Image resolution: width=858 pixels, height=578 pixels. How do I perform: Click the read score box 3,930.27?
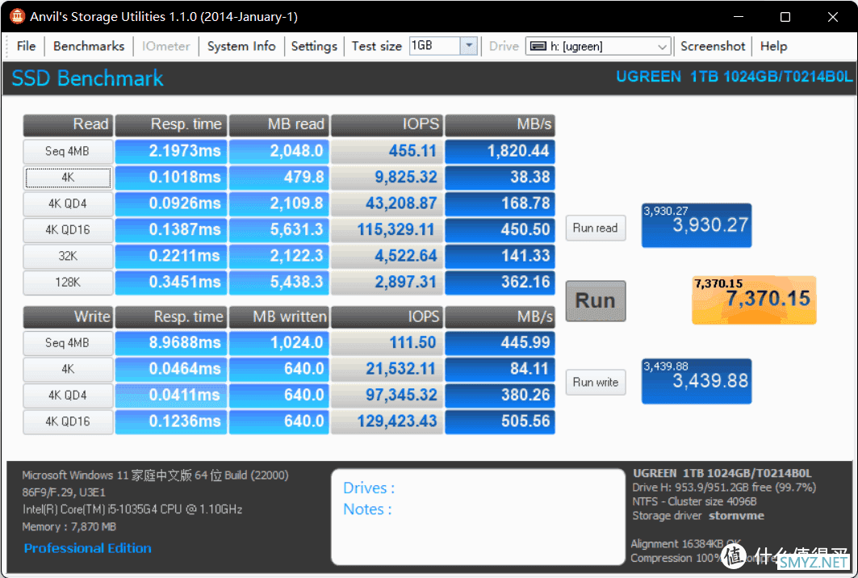tap(696, 225)
